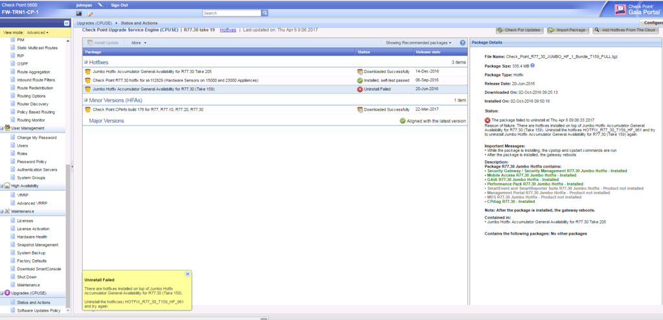Collapse the navigation tree with double-arrow icon
This screenshot has width=663, height=320.
(67, 23)
